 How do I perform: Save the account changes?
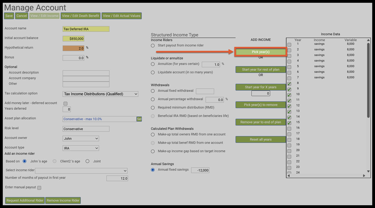pos(9,16)
